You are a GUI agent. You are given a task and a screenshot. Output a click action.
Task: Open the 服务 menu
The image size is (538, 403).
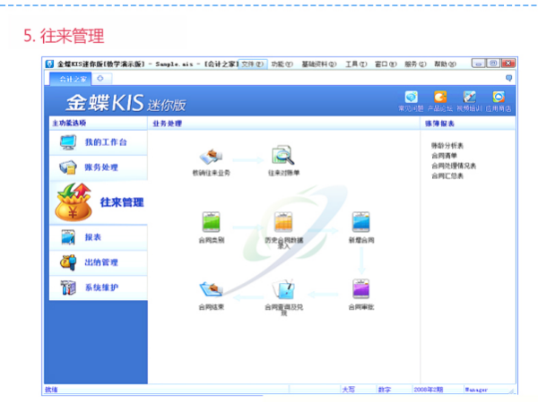[415, 64]
